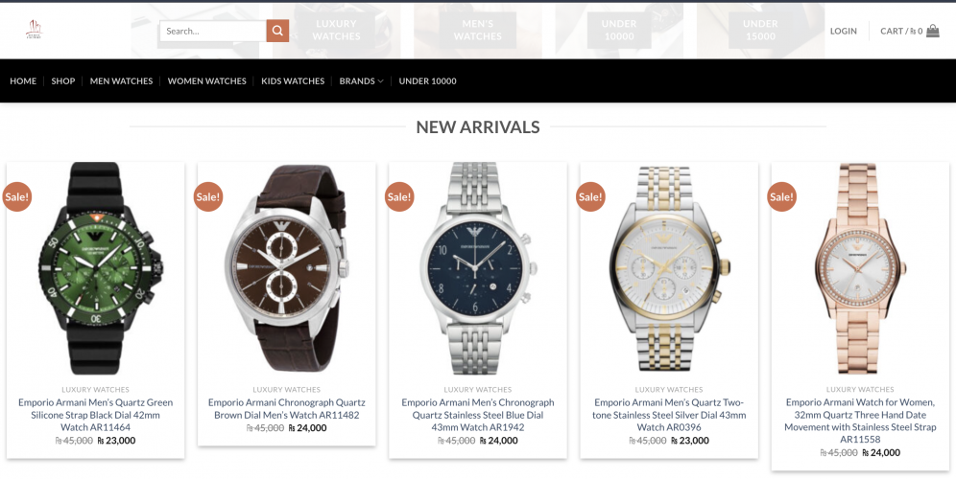The height and width of the screenshot is (479, 956).
Task: Open the AR11464 green silicone strap title link
Action: coord(96,415)
